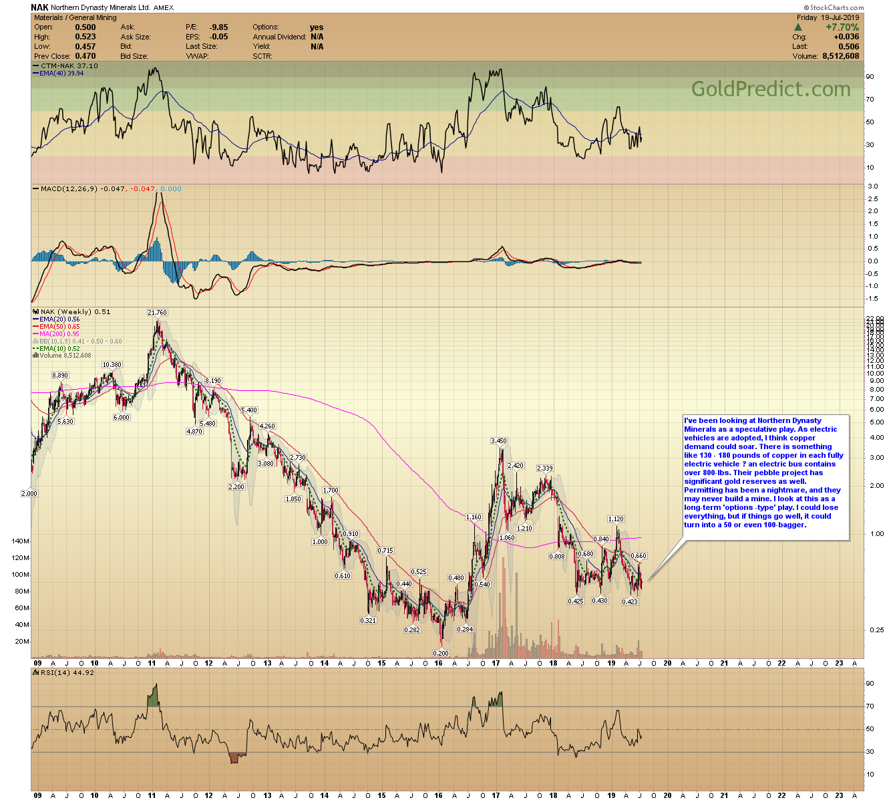Viewport: 895px width, 802px height.
Task: Click the 1.160 price label
Action: [474, 517]
